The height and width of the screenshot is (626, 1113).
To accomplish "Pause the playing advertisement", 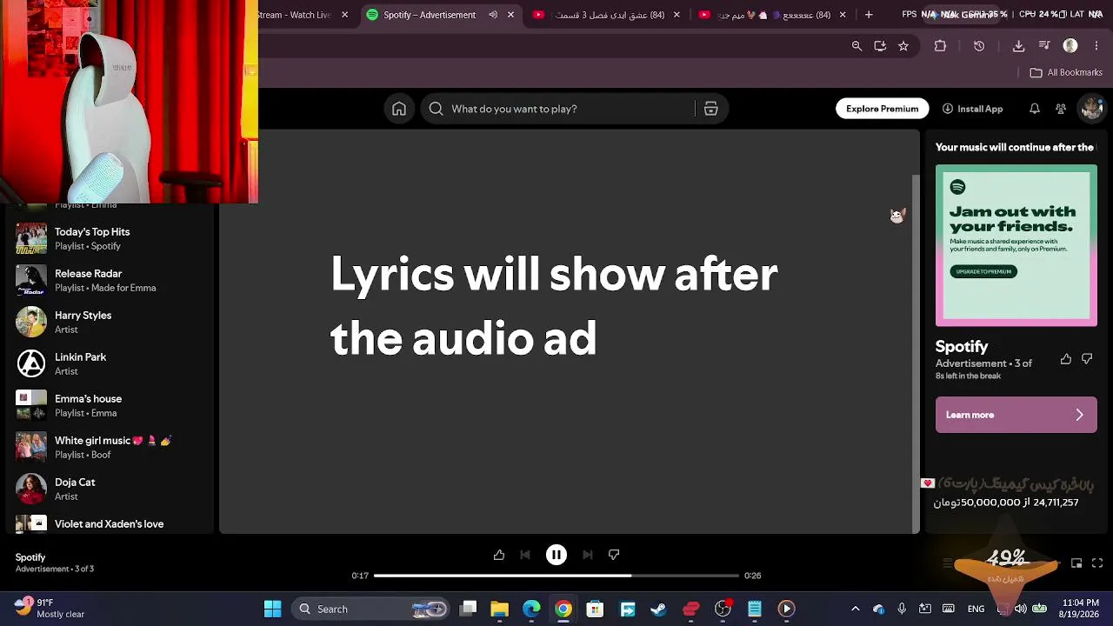I will click(556, 555).
